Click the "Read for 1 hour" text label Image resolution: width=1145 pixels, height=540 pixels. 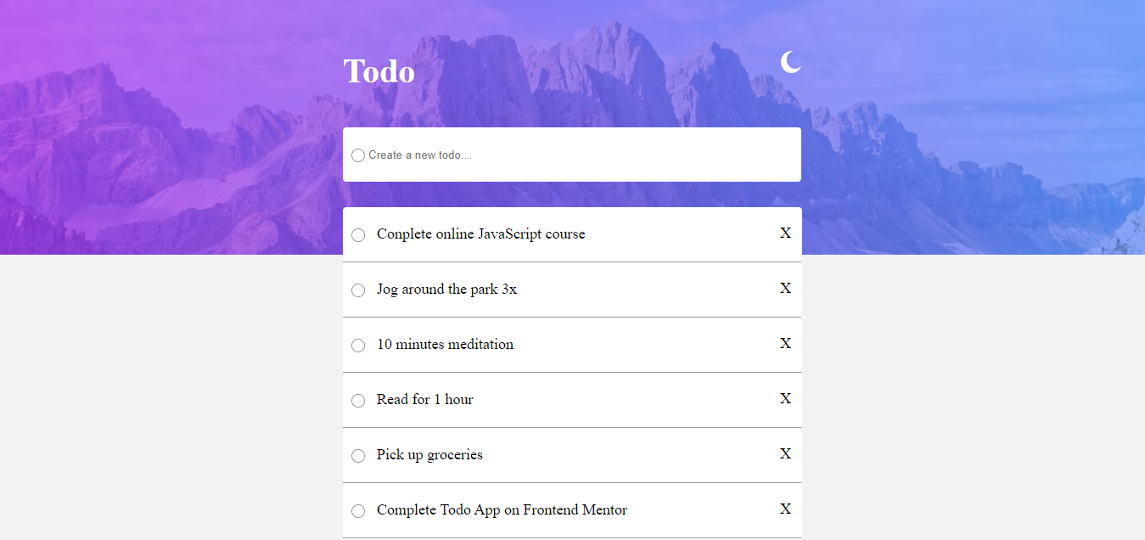tap(424, 400)
